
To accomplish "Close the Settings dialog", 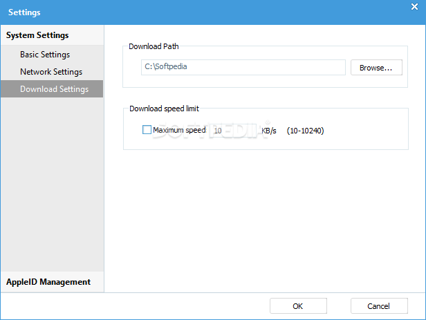I will tap(414, 6).
